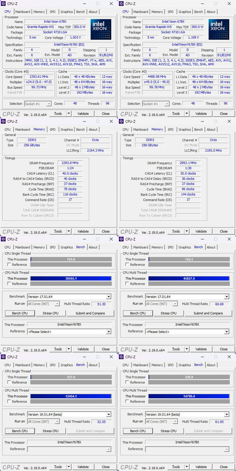This screenshot has height=471, width=236.
Task: Click Multi Thread Ratio value 61.95
Action: [220, 422]
